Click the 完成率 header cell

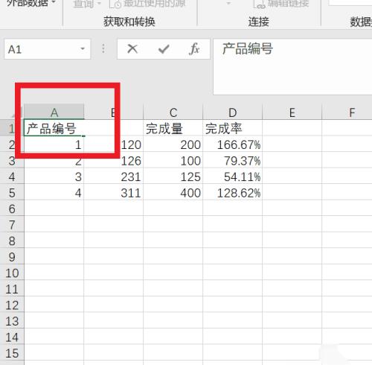(x=232, y=128)
